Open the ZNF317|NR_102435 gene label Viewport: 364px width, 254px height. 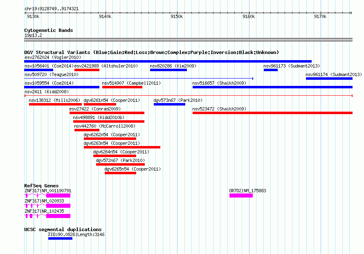coord(44,211)
